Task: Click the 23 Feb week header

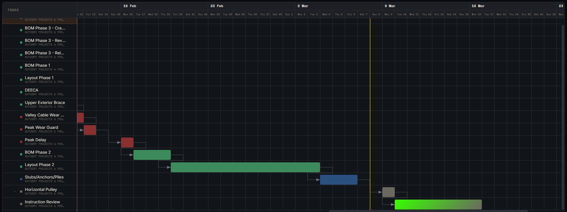Action: 217,6
